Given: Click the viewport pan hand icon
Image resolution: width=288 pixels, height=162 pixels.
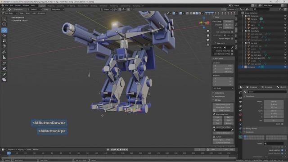Looking at the screenshot, I should point(208,36).
